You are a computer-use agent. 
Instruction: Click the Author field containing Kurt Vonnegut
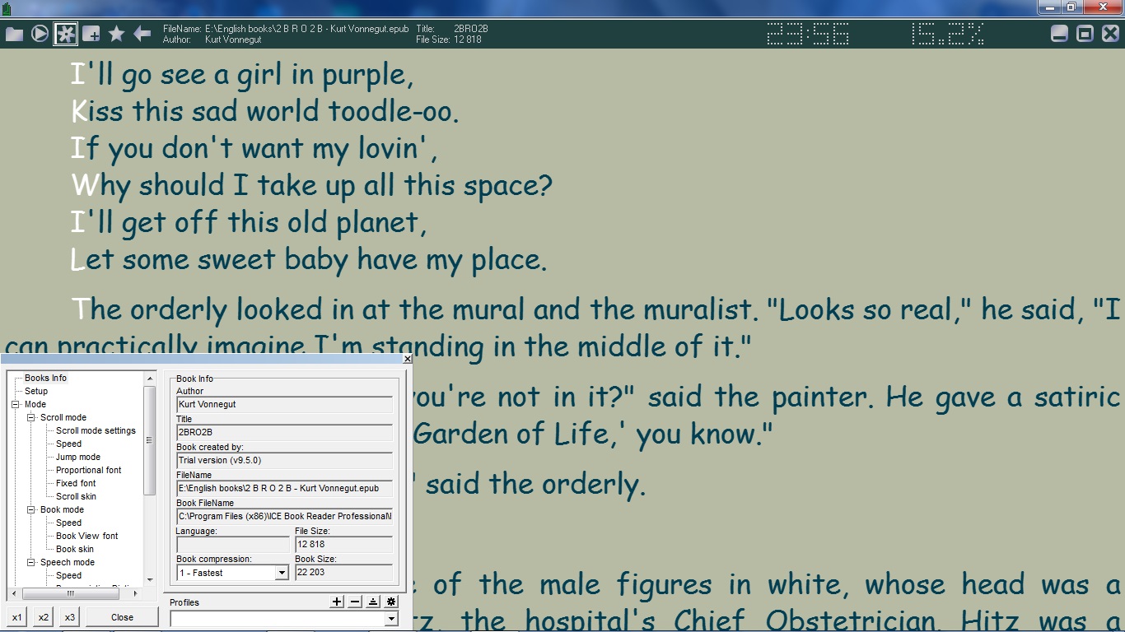(285, 405)
